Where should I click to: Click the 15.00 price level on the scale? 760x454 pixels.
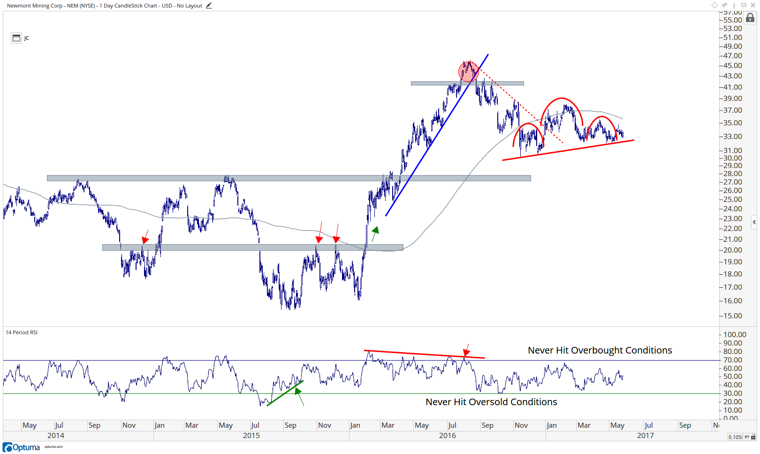tap(733, 316)
